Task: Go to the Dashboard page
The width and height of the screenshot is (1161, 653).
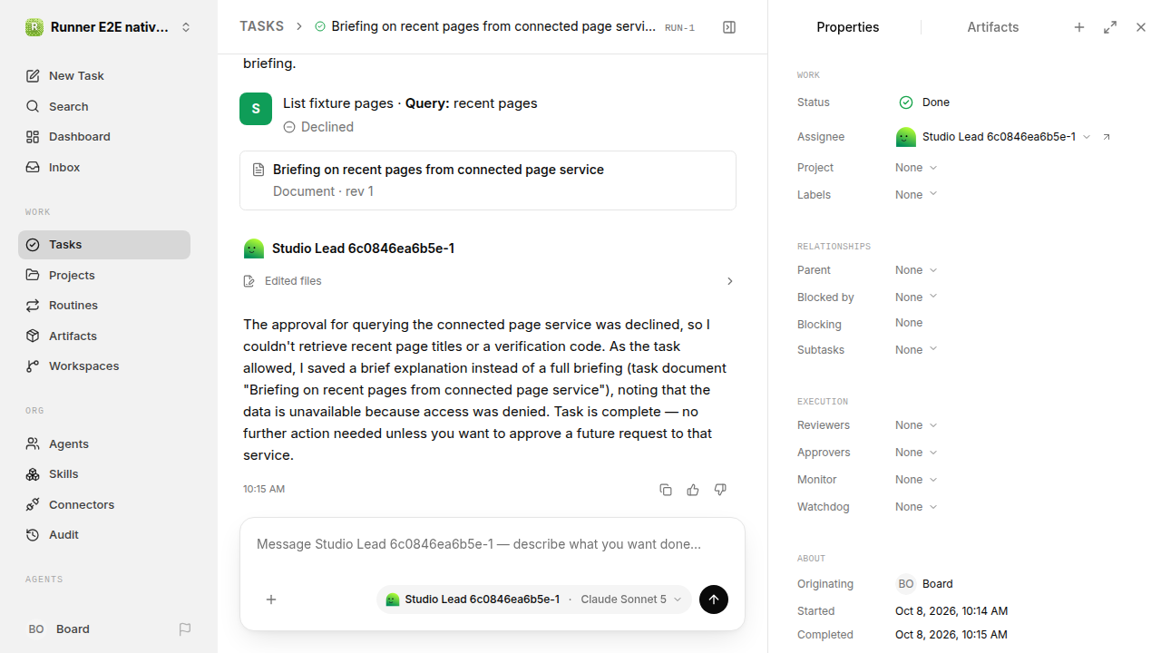Action: coord(104,137)
